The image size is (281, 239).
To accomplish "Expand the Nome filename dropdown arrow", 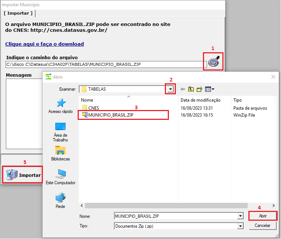I will coord(240,216).
